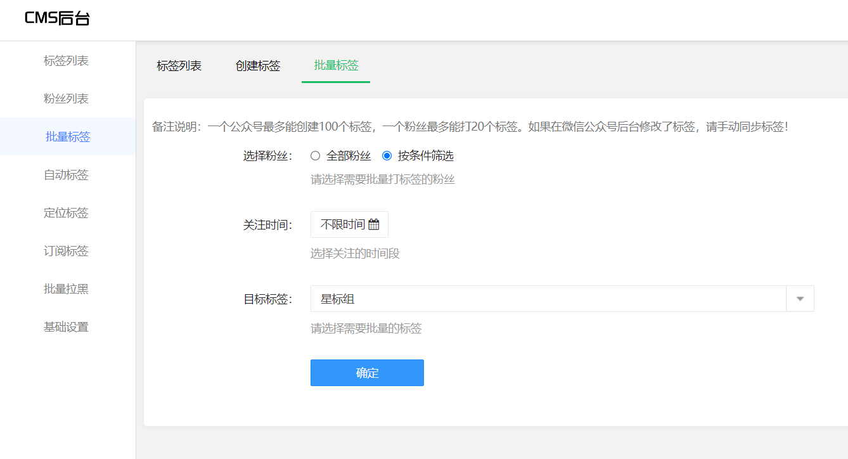
Task: Open 标签列表 in the left sidebar
Action: [66, 61]
